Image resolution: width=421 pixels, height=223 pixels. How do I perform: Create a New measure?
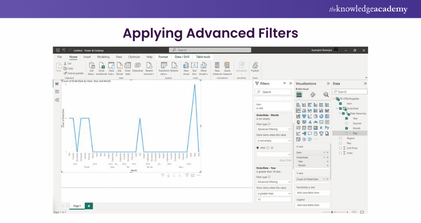[217, 66]
